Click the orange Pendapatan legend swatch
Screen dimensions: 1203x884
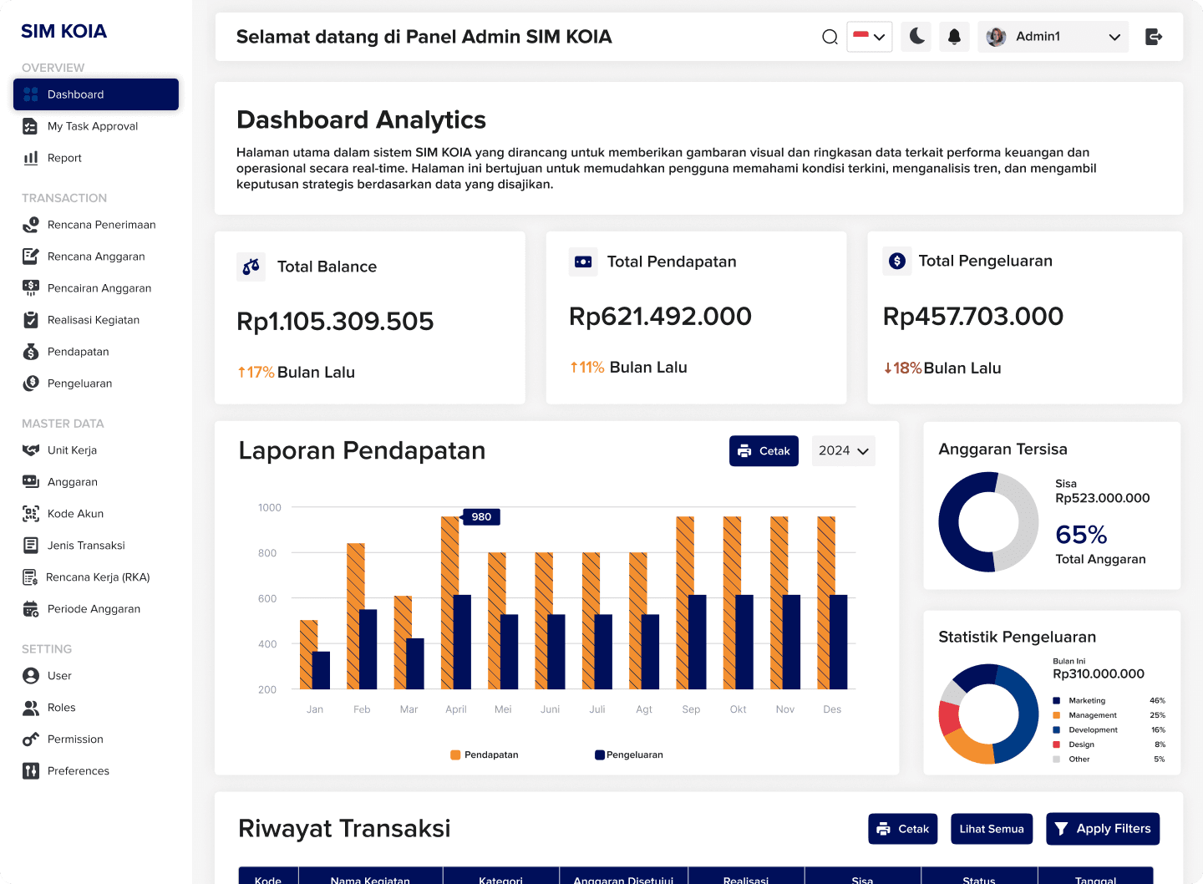pos(455,755)
